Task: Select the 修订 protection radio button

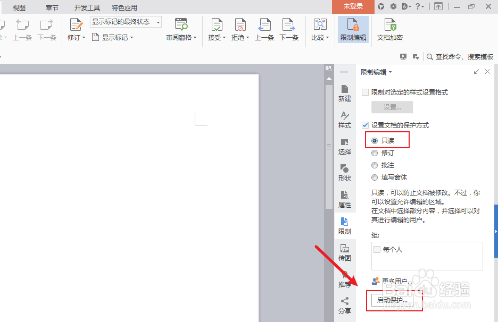Action: [376, 153]
